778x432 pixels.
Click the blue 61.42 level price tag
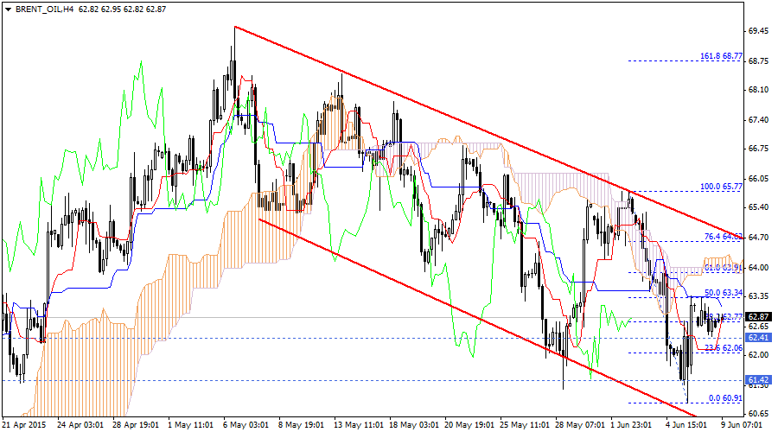tap(758, 380)
